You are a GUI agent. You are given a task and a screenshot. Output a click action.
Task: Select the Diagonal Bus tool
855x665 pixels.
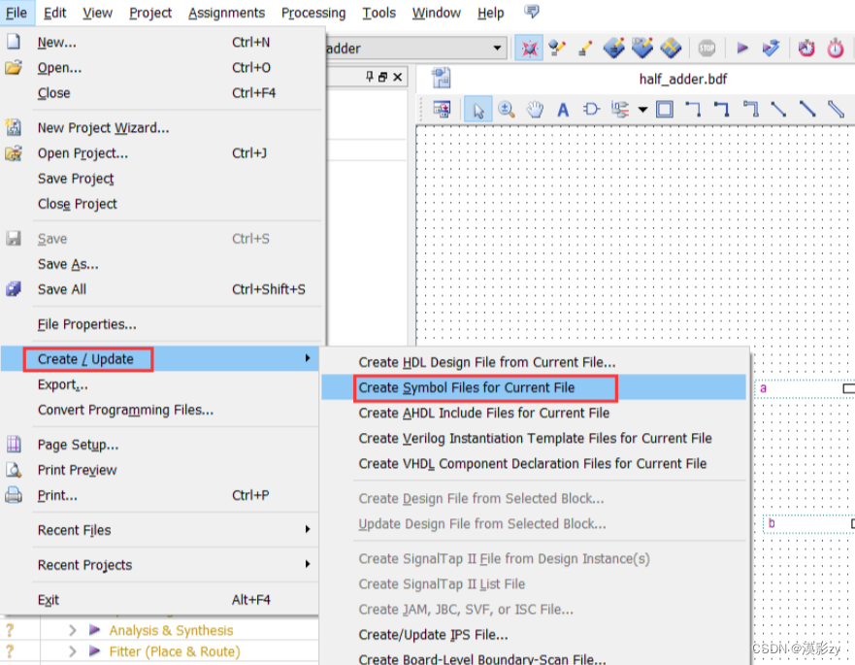pos(807,109)
